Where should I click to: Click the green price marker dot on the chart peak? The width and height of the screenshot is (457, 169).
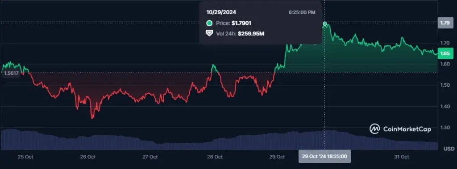325,24
